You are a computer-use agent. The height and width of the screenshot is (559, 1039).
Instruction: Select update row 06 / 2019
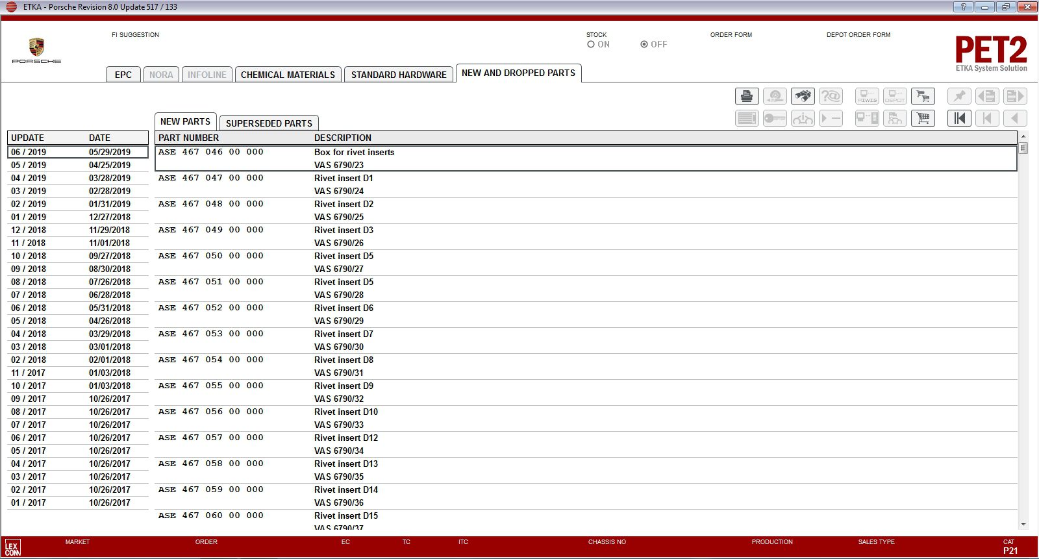(78, 152)
